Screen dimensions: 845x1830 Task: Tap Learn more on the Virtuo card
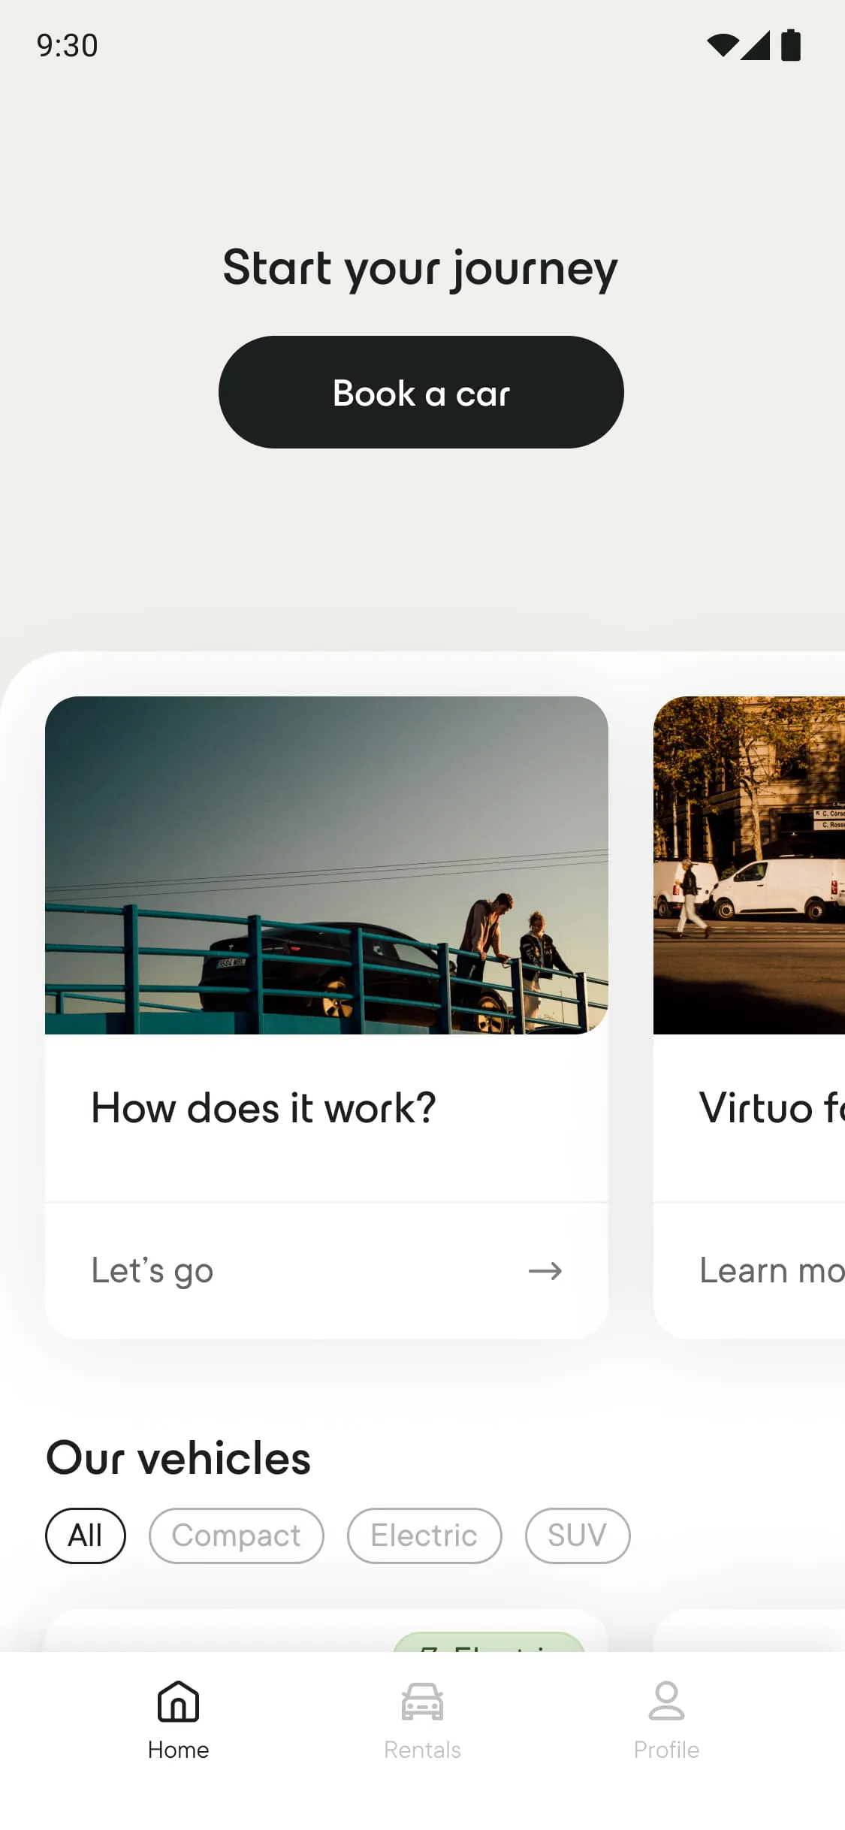[x=766, y=1271]
